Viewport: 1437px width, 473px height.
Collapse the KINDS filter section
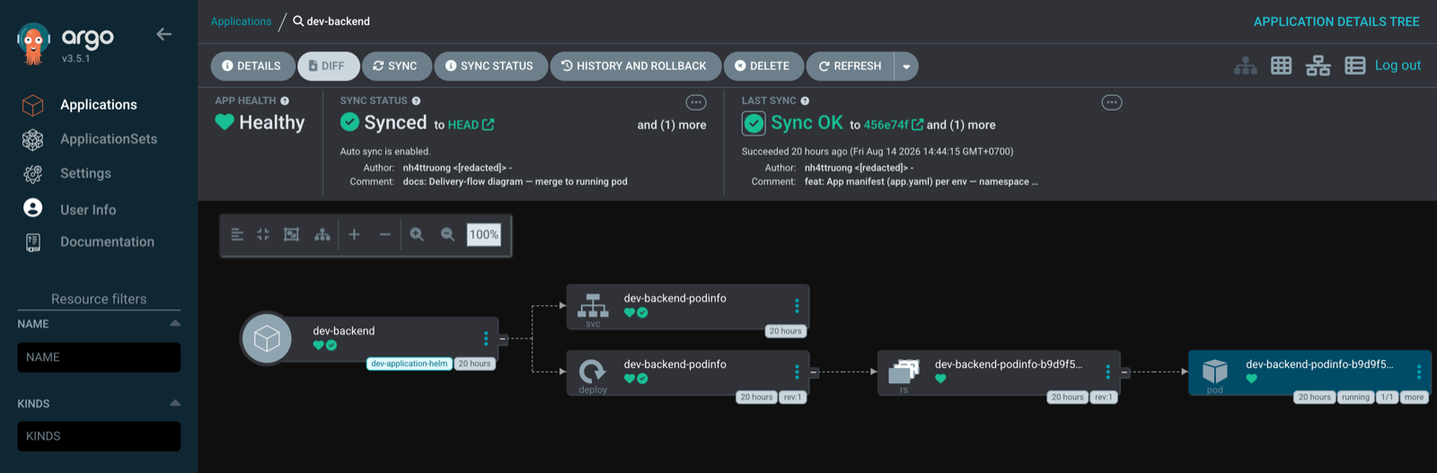(175, 403)
